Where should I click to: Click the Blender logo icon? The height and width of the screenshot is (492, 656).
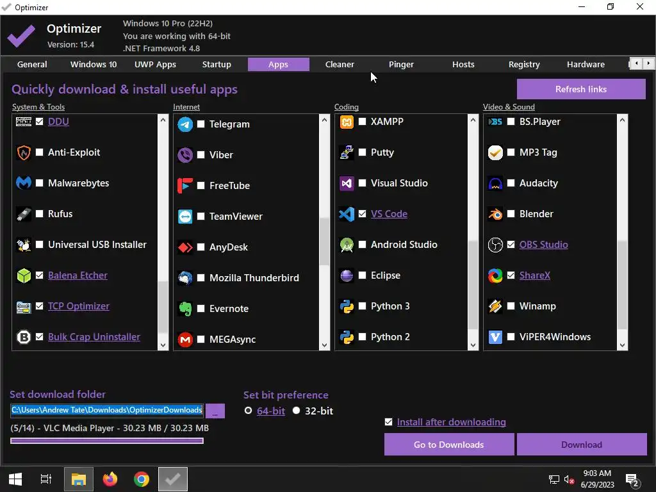coord(495,214)
